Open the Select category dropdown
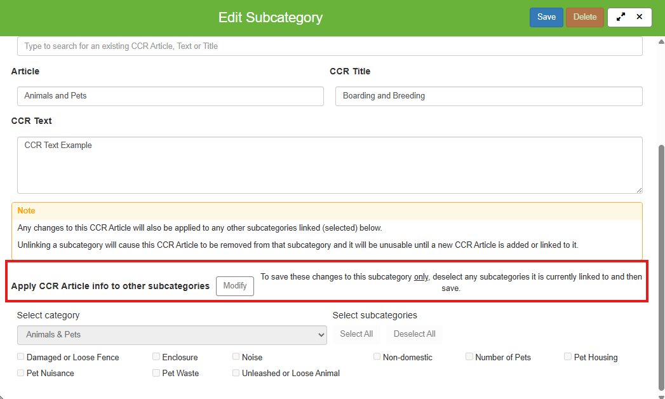 click(x=171, y=335)
